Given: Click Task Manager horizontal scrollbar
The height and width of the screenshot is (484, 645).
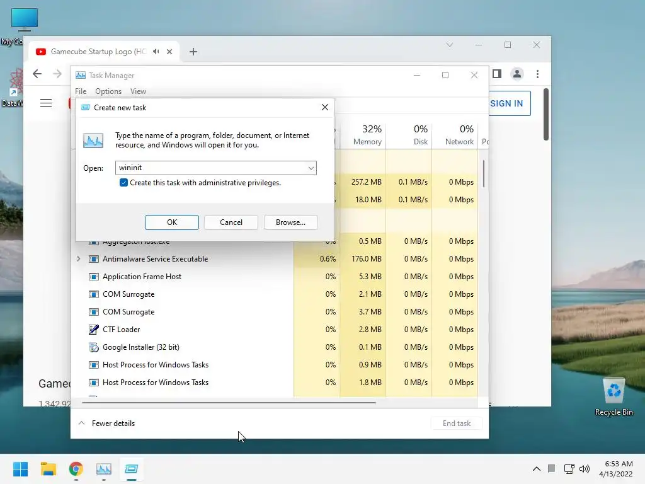Looking at the screenshot, I should pyautogui.click(x=229, y=403).
